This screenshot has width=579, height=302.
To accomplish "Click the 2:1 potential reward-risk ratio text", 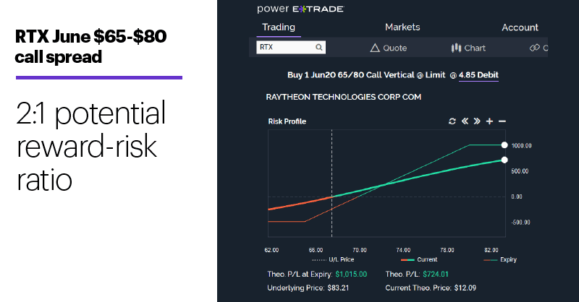I will [91, 146].
